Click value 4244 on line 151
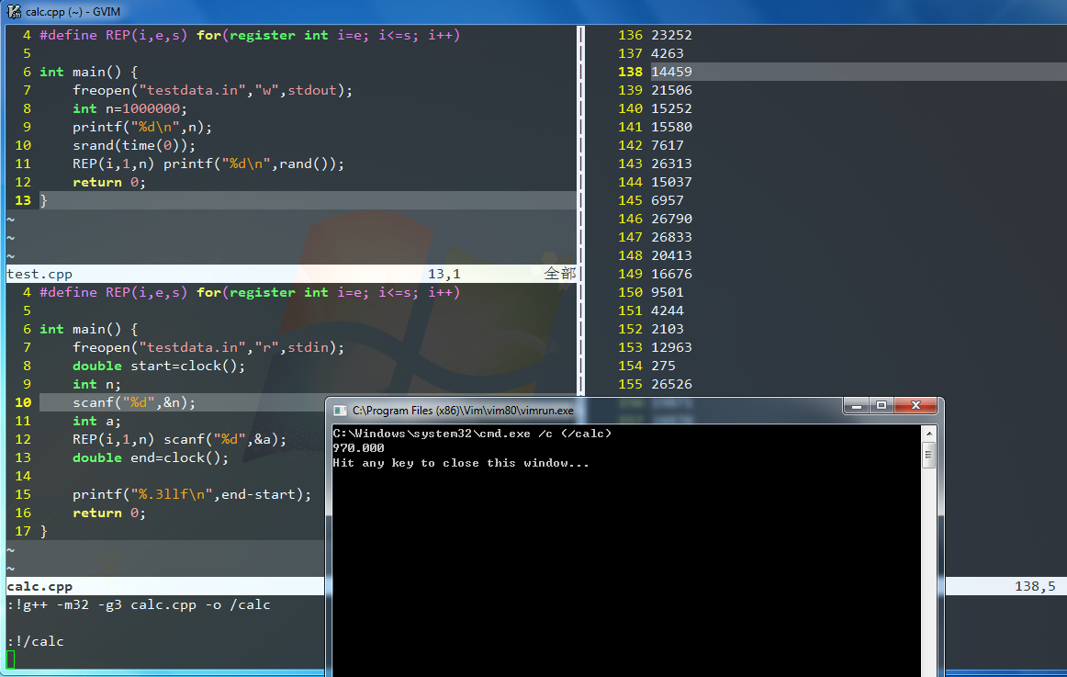1067x677 pixels. (668, 310)
